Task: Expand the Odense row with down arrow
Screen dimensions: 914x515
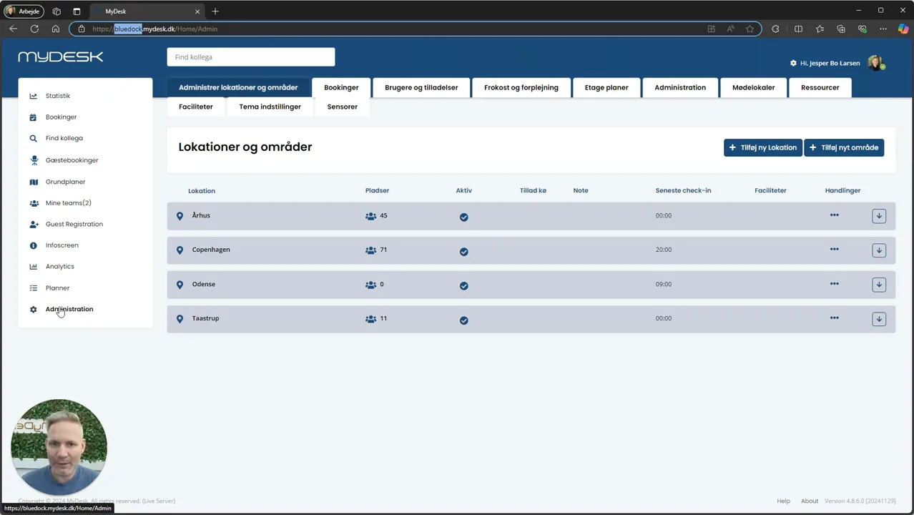Action: point(879,285)
